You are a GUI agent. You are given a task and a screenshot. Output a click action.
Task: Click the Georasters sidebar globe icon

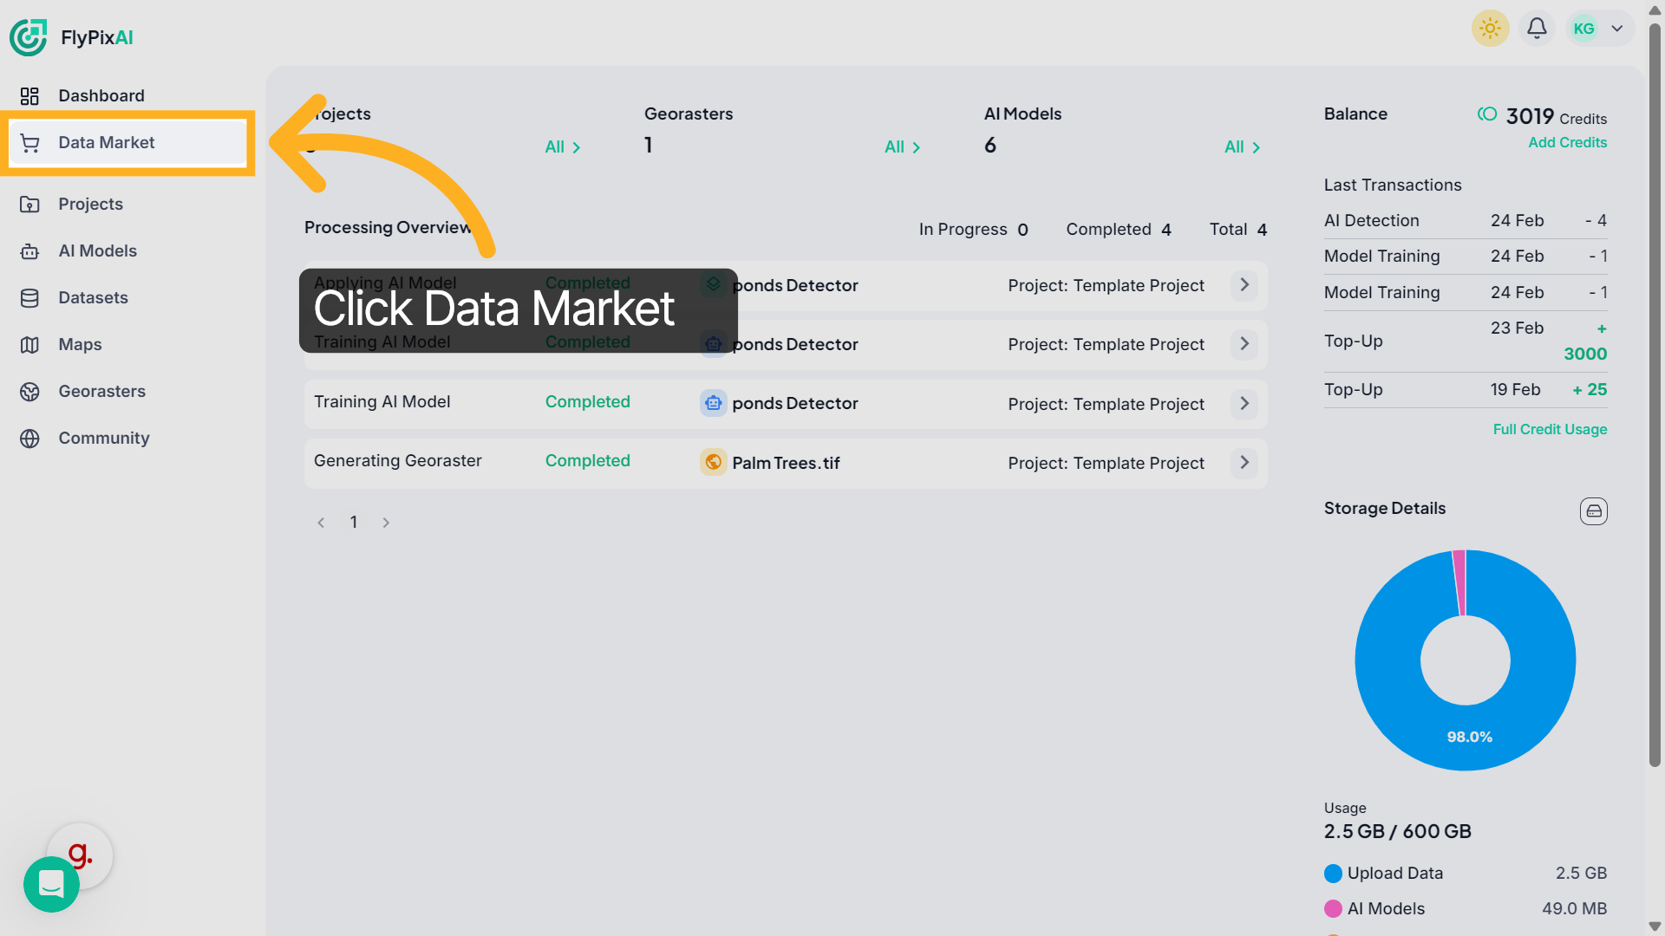coord(29,392)
